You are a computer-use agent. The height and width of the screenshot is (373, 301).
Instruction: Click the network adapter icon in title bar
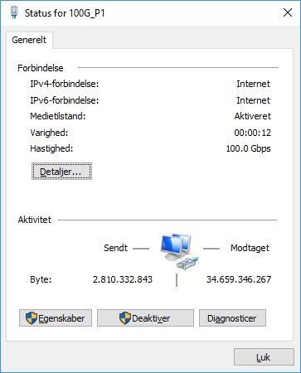(x=14, y=12)
